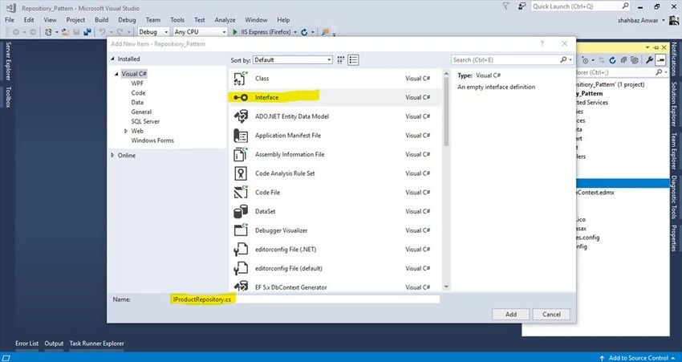Click the template Search (Ctrl+E) box
The height and width of the screenshot is (362, 682).
[513, 60]
